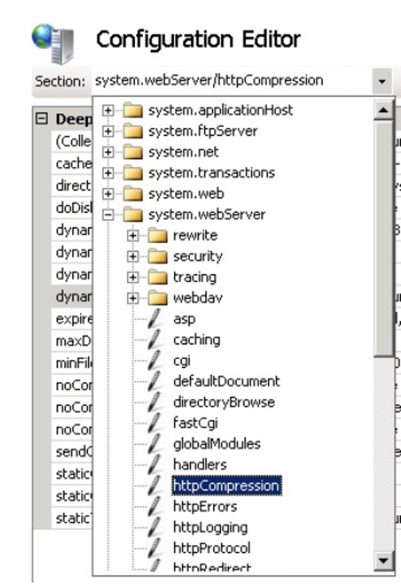Click the pencil icon beside defaultDocument
The height and width of the screenshot is (586, 401).
pos(155,382)
